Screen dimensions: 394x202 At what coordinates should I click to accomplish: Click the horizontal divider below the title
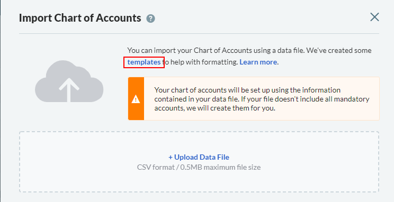pyautogui.click(x=199, y=33)
